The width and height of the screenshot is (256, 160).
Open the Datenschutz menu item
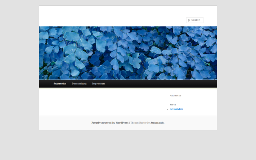(79, 84)
